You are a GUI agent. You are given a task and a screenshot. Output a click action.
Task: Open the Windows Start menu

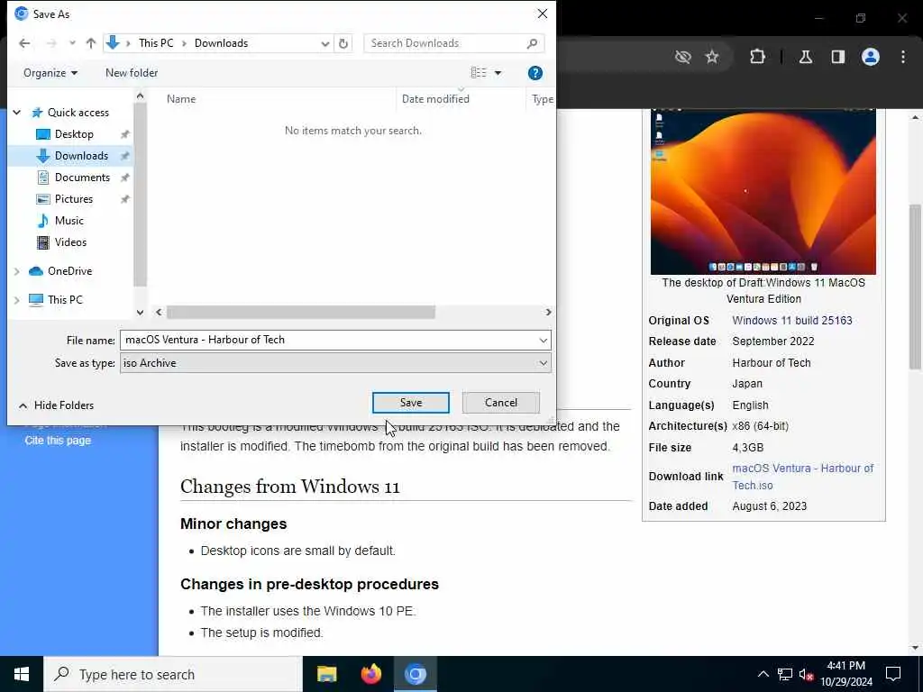coord(22,674)
